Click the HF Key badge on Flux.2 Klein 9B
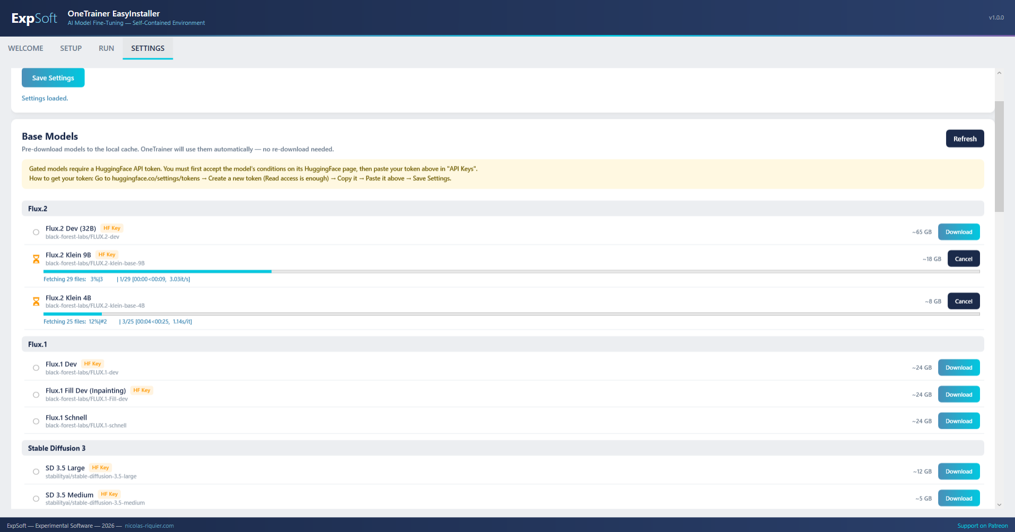Viewport: 1015px width, 532px height. click(x=107, y=255)
